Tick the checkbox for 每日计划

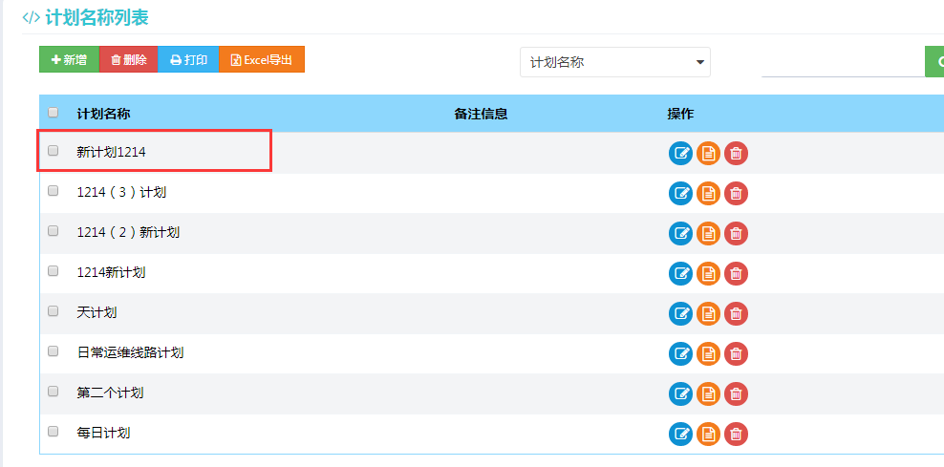click(54, 432)
